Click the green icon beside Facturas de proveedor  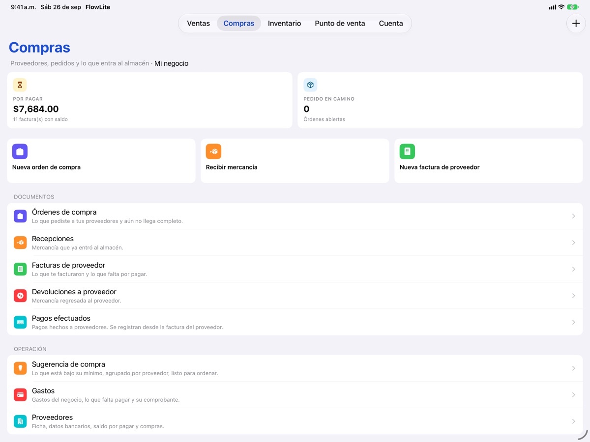20,269
